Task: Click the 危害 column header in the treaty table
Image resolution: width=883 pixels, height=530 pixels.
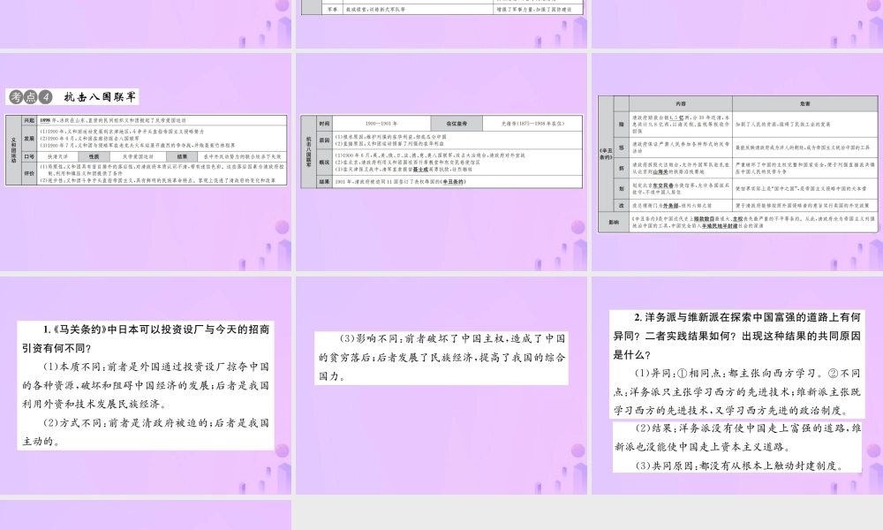Action: point(804,103)
